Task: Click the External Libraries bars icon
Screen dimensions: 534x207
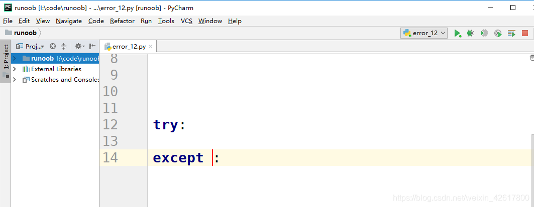Action: point(26,69)
